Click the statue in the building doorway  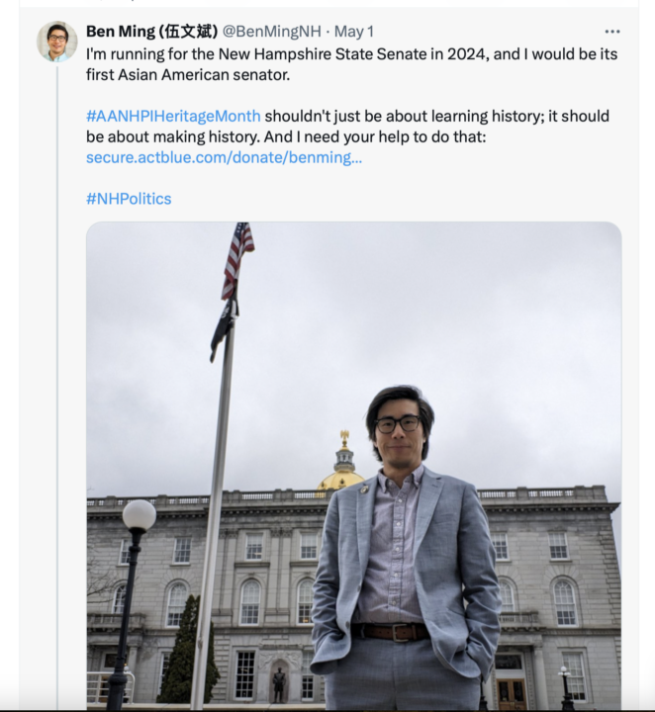click(x=279, y=682)
